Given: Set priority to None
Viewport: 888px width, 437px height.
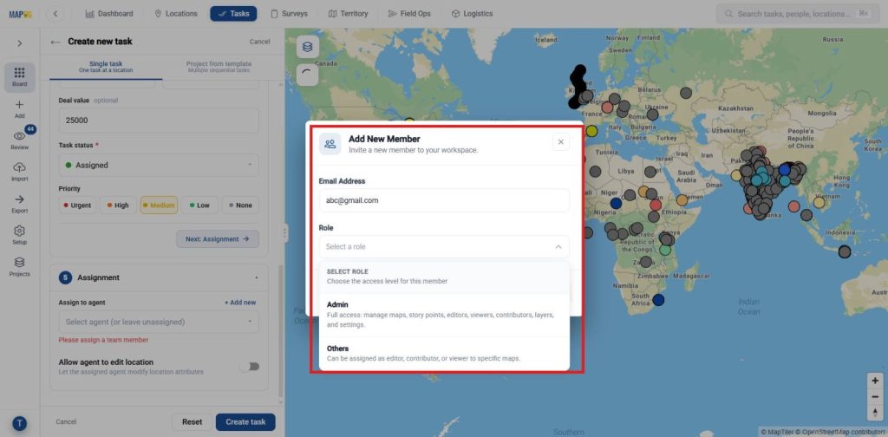Looking at the screenshot, I should click(241, 205).
